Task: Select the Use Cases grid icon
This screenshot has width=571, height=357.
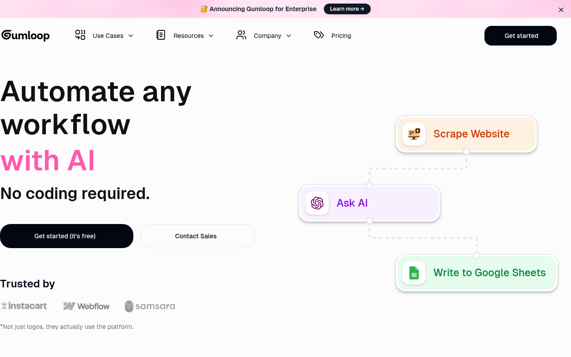Action: coord(80,34)
